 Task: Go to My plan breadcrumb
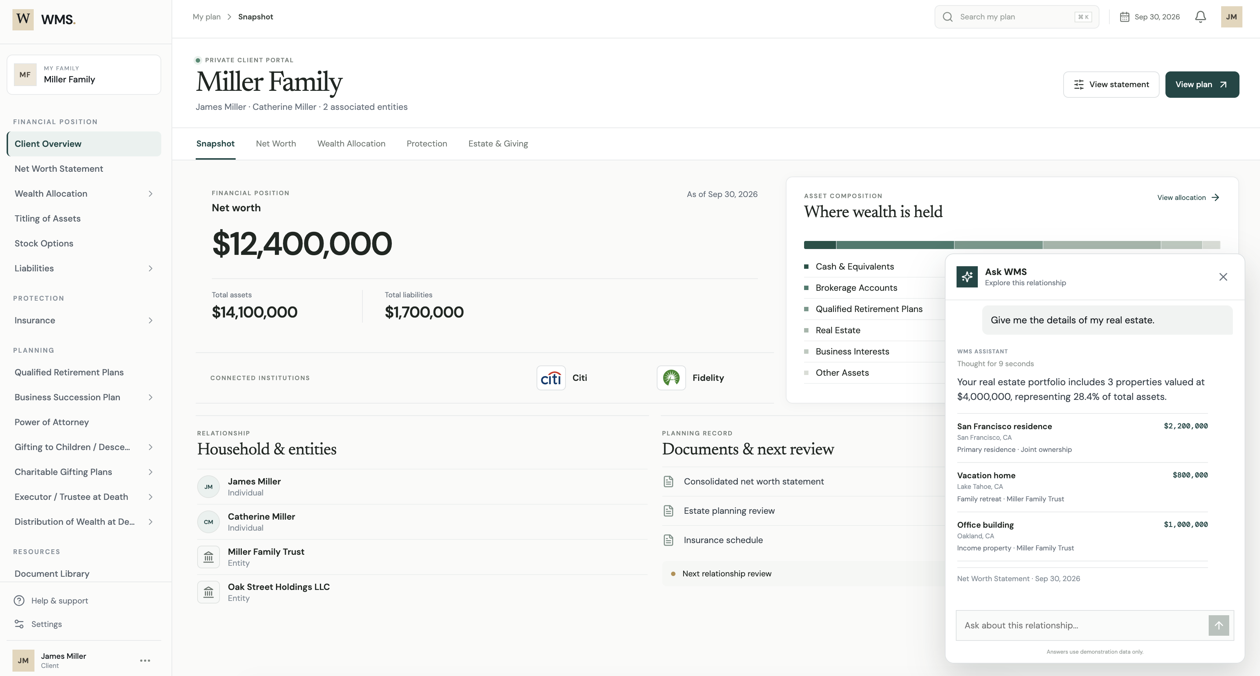coord(206,16)
